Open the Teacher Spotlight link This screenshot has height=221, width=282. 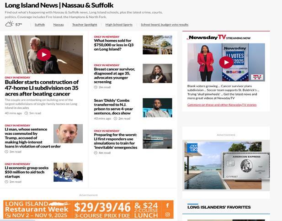click(85, 25)
